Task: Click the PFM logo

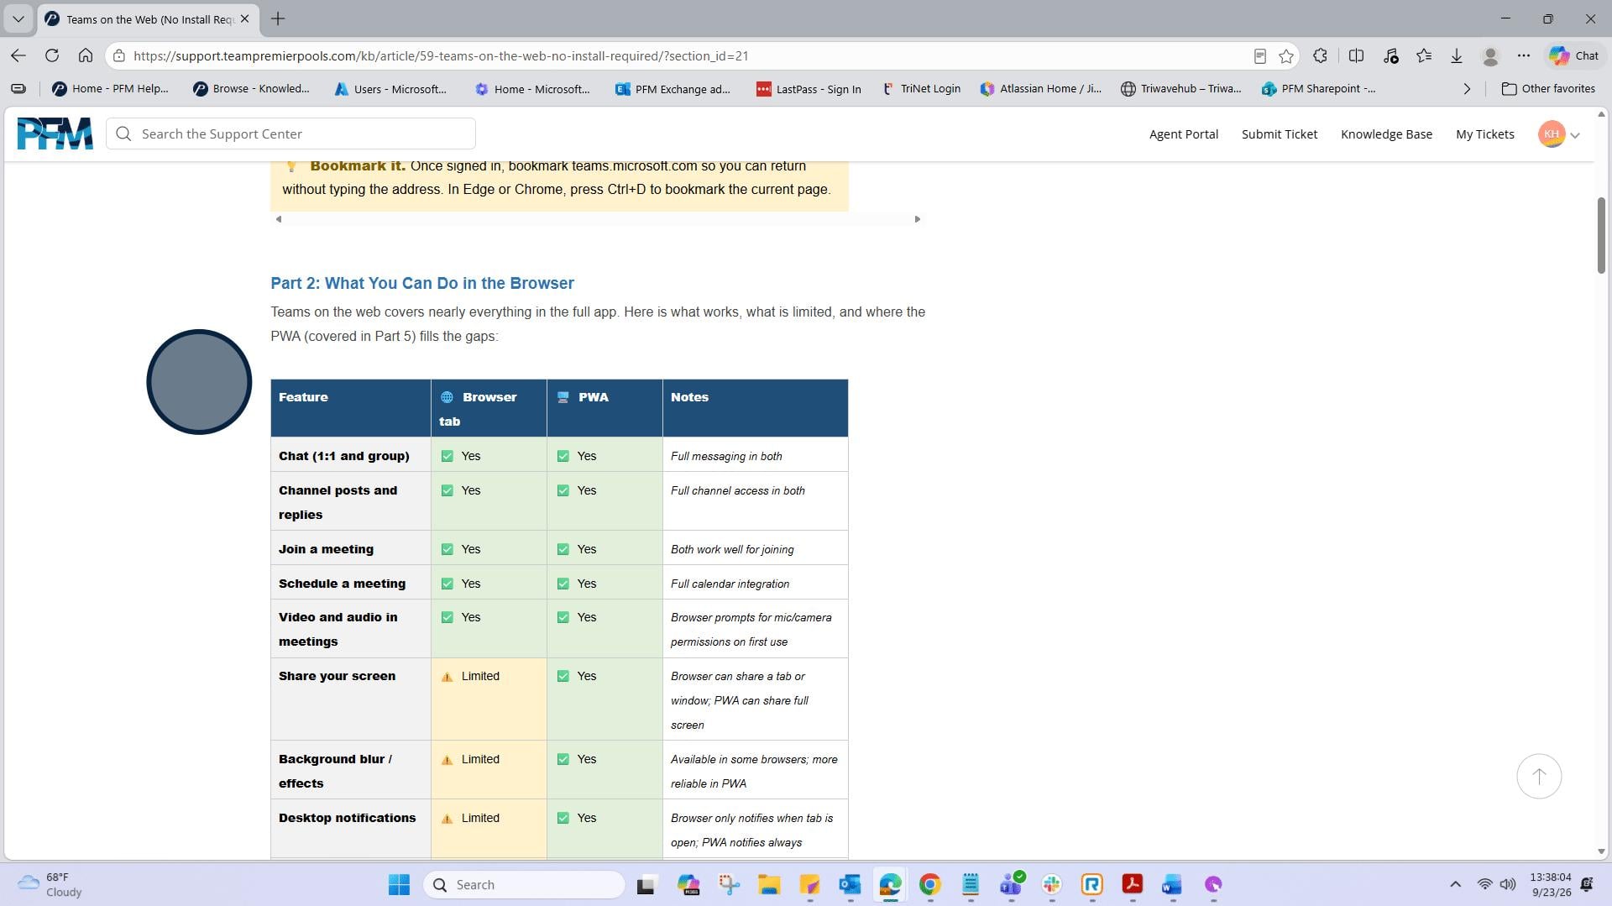Action: tap(55, 134)
